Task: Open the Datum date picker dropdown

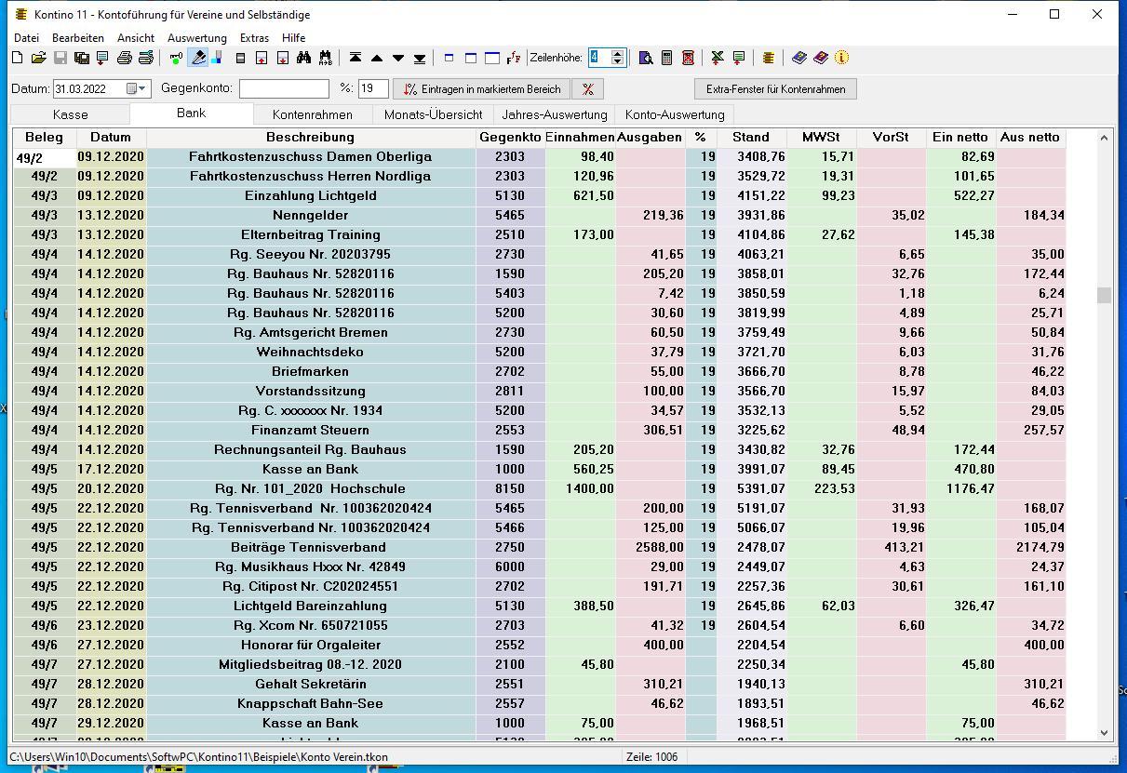Action: point(142,89)
